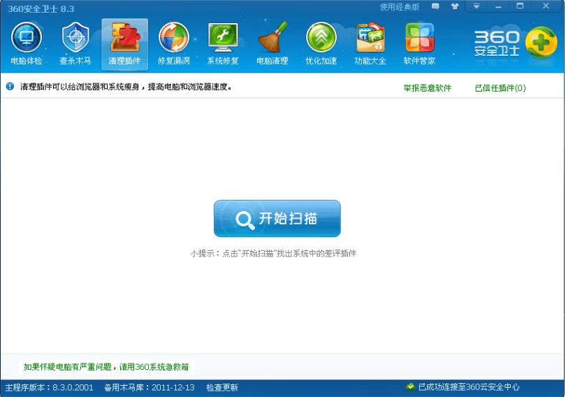Open the 360系统急救箱 rescue kit link
This screenshot has height=397, width=566.
[161, 367]
